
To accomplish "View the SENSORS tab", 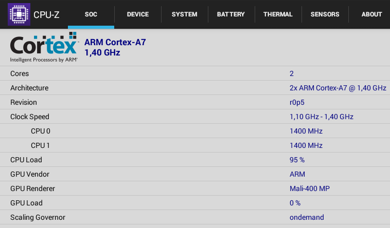I will (x=325, y=14).
